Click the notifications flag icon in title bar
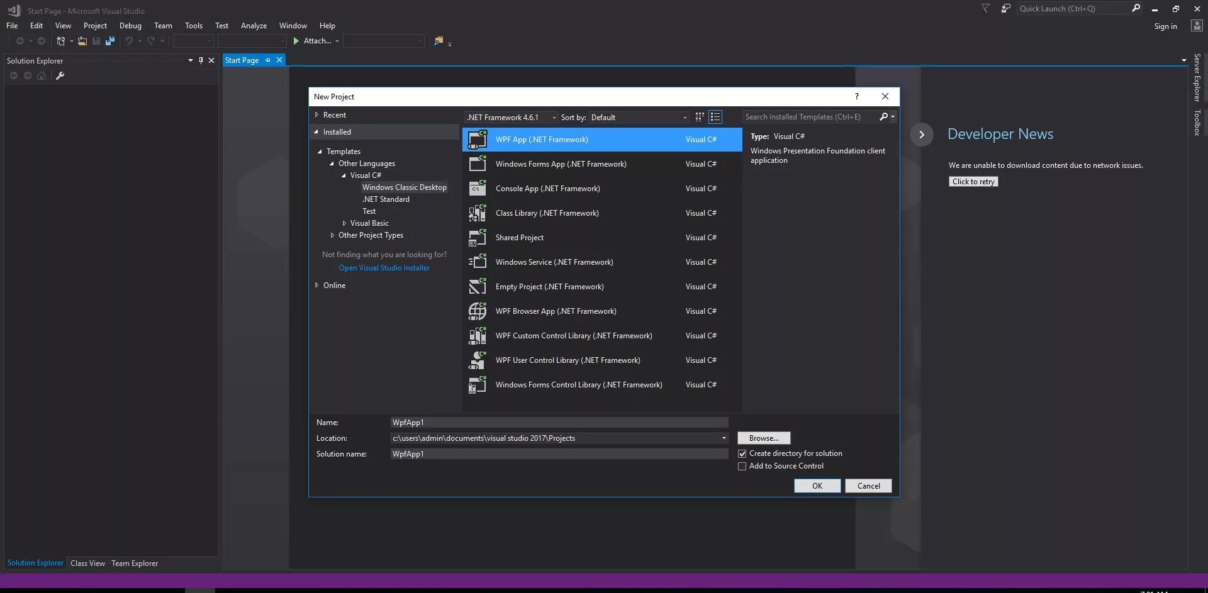 (x=986, y=8)
